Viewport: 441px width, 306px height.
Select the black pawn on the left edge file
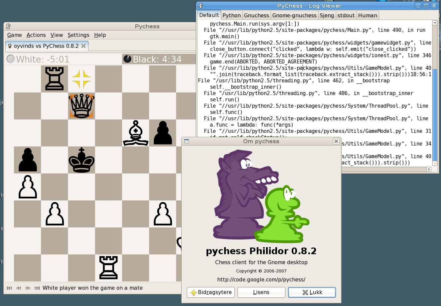pyautogui.click(x=28, y=160)
